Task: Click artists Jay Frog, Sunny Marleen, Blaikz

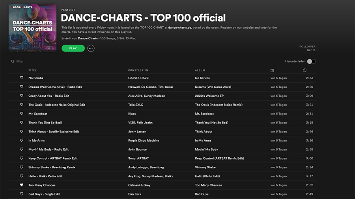Action: point(151,176)
